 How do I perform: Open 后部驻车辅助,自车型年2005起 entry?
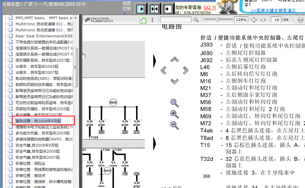coord(43,108)
